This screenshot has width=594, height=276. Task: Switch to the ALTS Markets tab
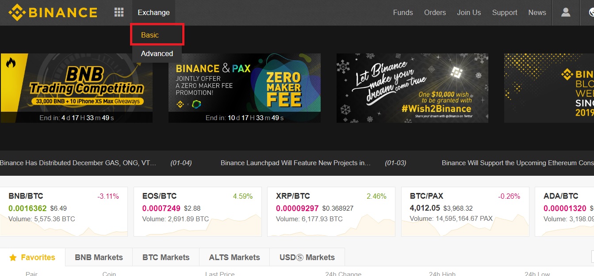pyautogui.click(x=234, y=257)
